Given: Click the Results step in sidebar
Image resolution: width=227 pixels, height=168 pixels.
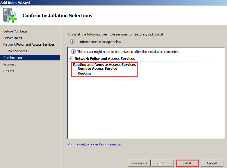Looking at the screenshot, I should (x=9, y=71).
